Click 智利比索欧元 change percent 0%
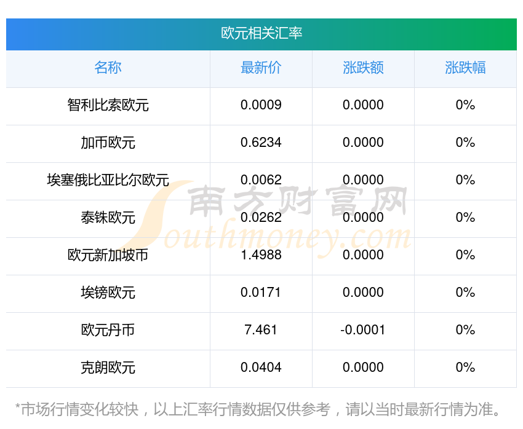Screen dimensions: 523x429 (465, 105)
